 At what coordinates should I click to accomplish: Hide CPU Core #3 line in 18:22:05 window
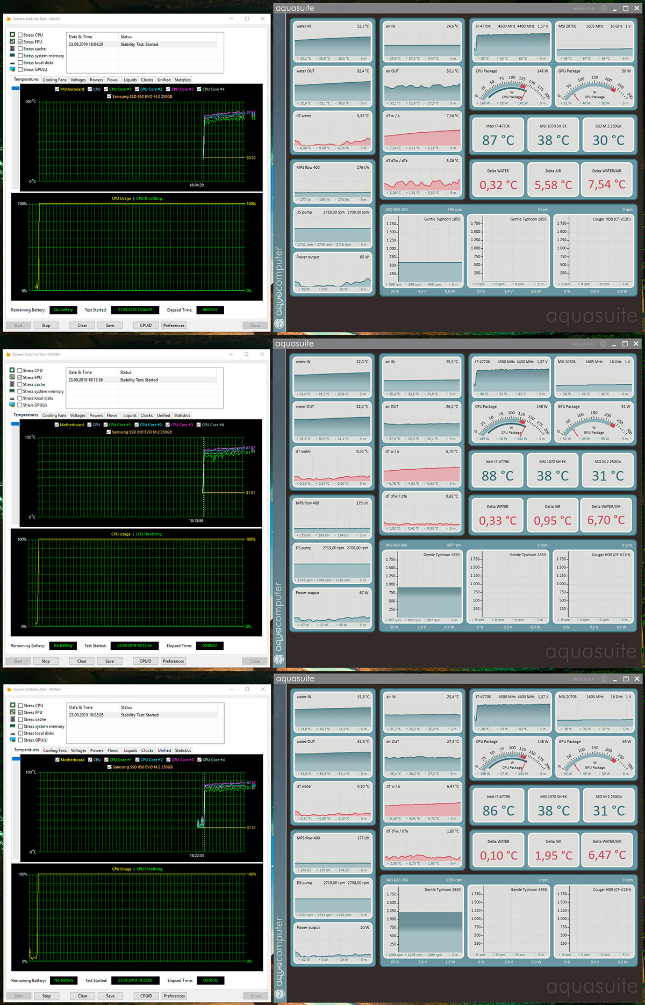168,759
